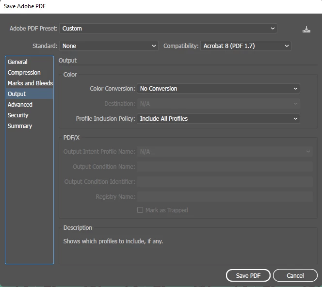Click the Output Intent Profile Name dropdown

click(225, 152)
